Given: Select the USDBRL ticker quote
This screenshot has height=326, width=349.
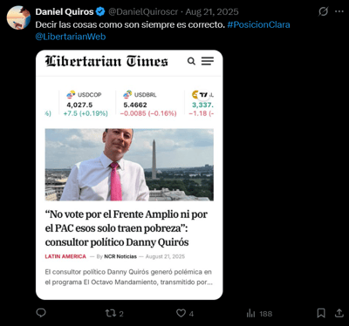Looking at the screenshot, I should point(148,104).
